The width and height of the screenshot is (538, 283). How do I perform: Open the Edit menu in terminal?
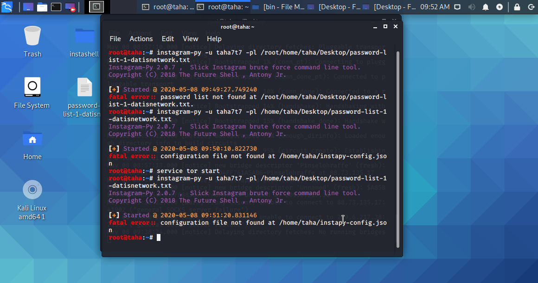168,39
